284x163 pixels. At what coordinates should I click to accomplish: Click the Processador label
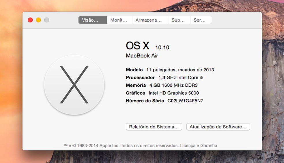(x=140, y=77)
